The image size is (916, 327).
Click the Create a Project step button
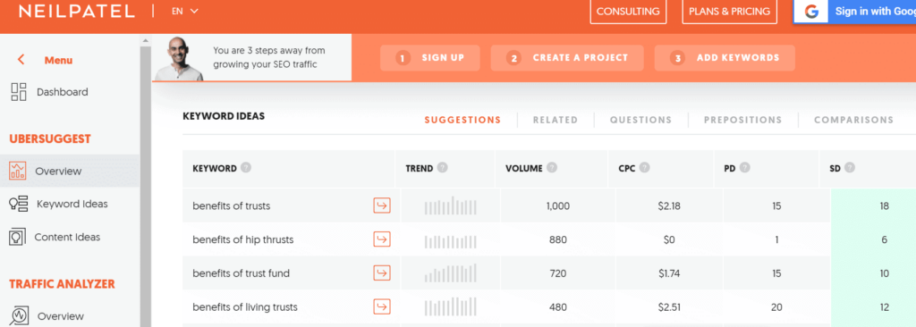tap(567, 58)
